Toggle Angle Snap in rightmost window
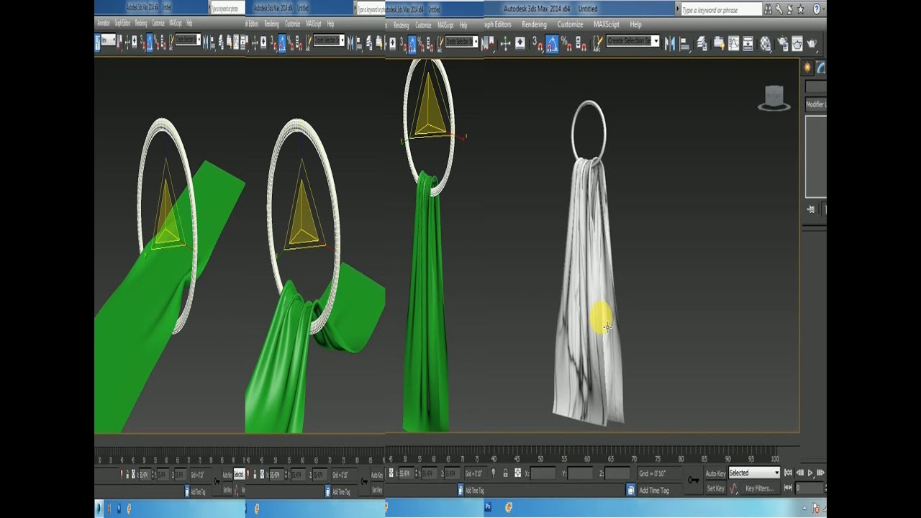Viewport: 921px width, 518px height. (x=552, y=43)
